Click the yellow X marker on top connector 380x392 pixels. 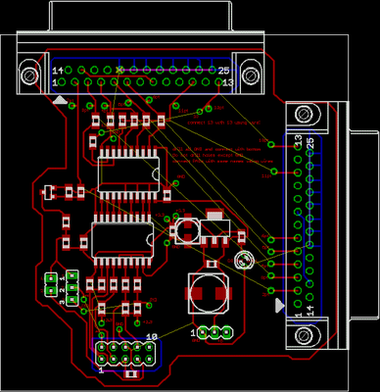119,70
